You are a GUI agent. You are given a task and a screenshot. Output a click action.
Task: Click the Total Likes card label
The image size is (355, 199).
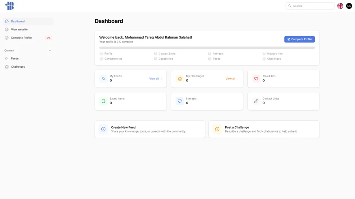click(269, 76)
